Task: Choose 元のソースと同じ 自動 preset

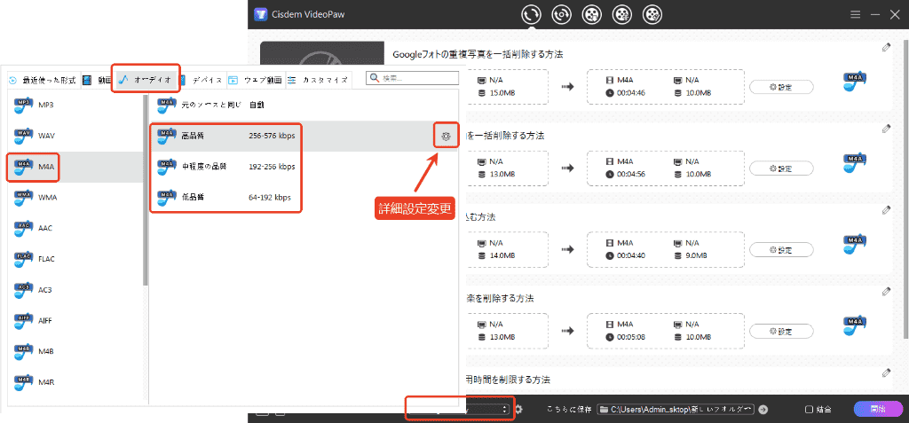Action: [x=304, y=105]
